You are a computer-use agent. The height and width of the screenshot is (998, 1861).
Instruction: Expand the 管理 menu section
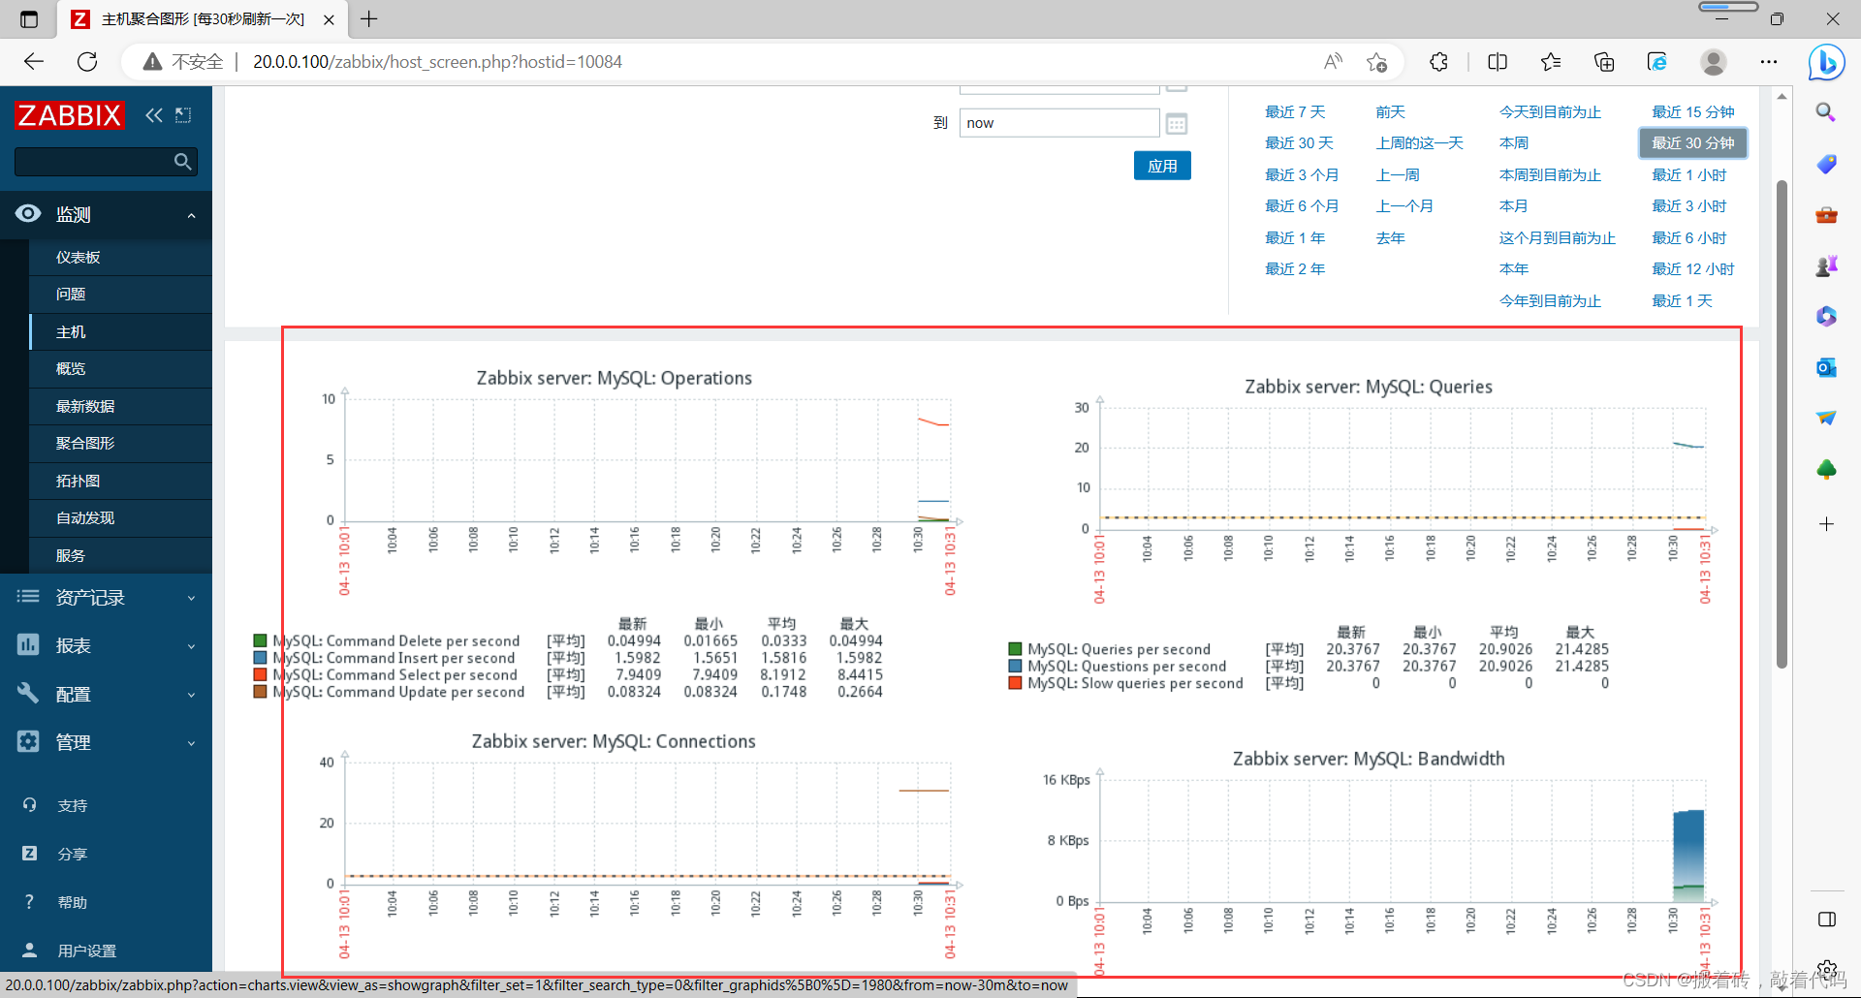click(192, 743)
